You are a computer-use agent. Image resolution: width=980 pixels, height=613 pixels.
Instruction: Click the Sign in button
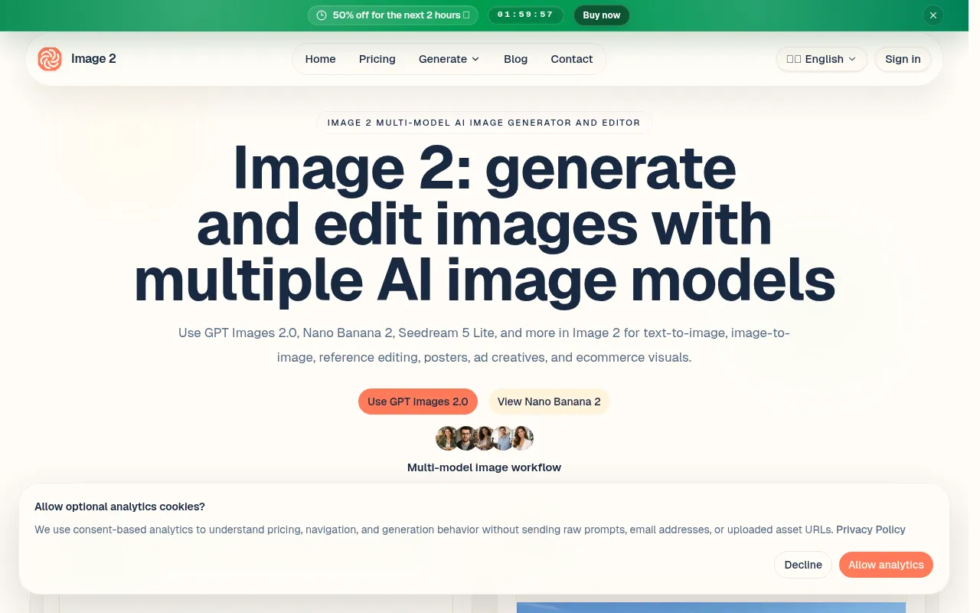point(903,59)
